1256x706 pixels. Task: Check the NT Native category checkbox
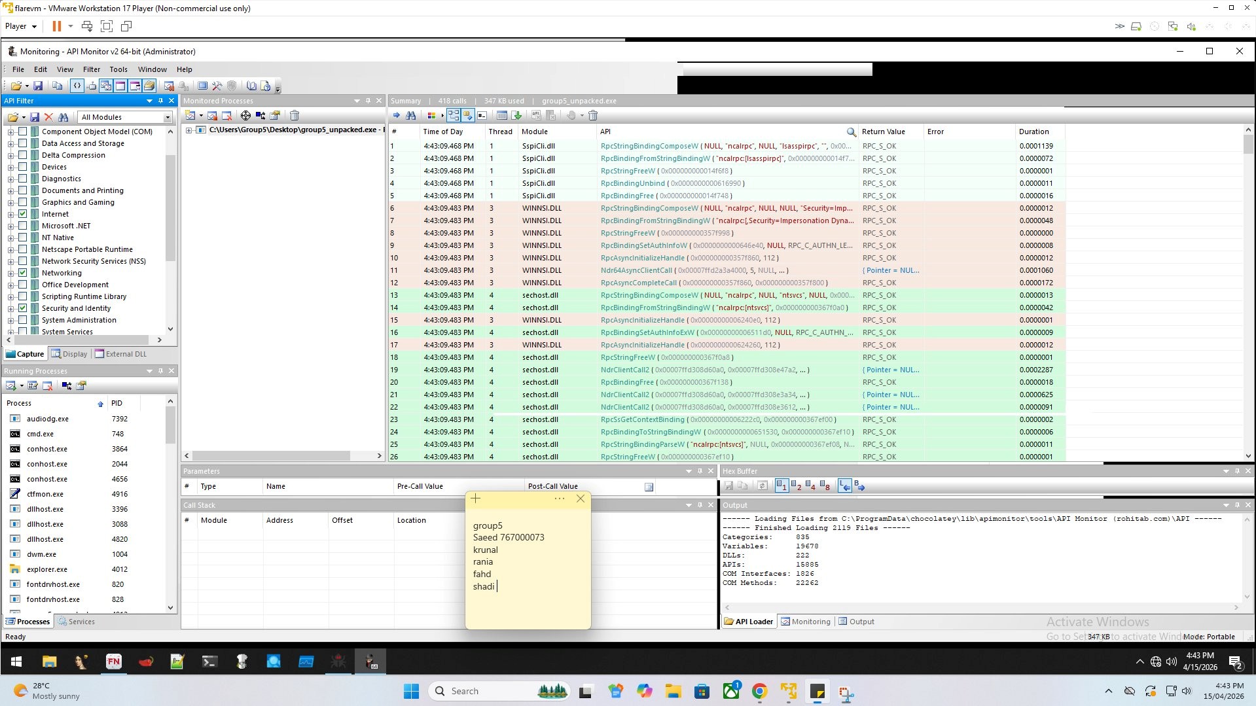[x=23, y=238]
